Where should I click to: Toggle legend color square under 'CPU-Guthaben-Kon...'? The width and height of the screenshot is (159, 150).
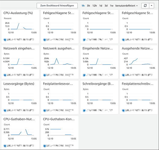[x=44, y=146]
